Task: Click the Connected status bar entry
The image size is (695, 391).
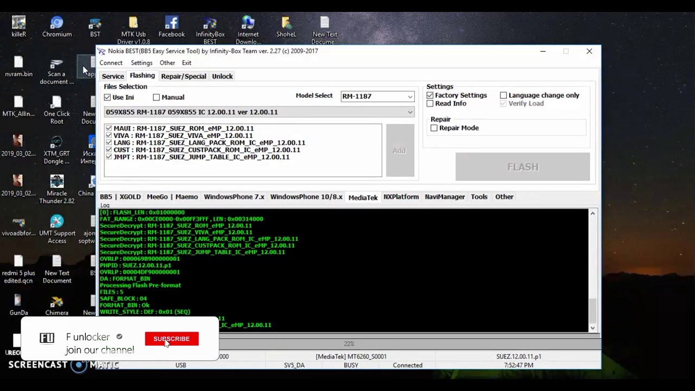Action: point(408,365)
